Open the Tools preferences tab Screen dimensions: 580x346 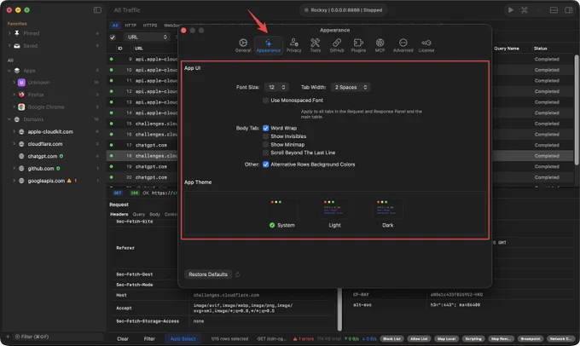click(315, 45)
